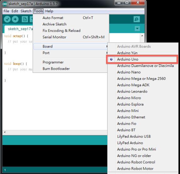Select Arduino Fio board
The image size is (180, 174).
(143, 124)
